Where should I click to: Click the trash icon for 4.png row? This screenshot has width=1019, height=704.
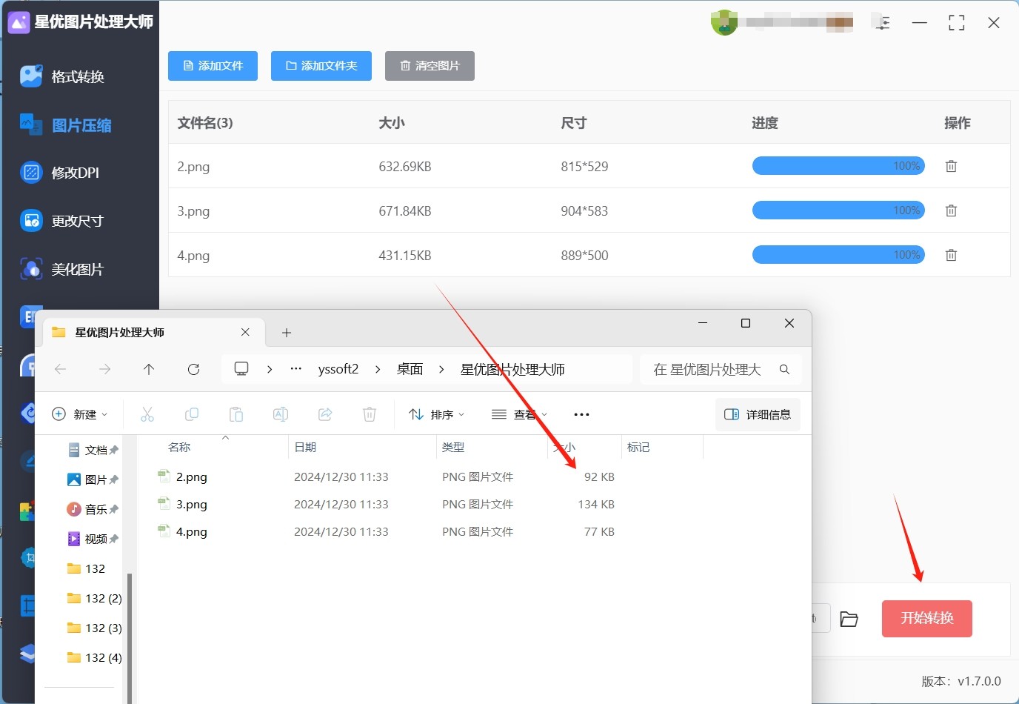coord(951,256)
